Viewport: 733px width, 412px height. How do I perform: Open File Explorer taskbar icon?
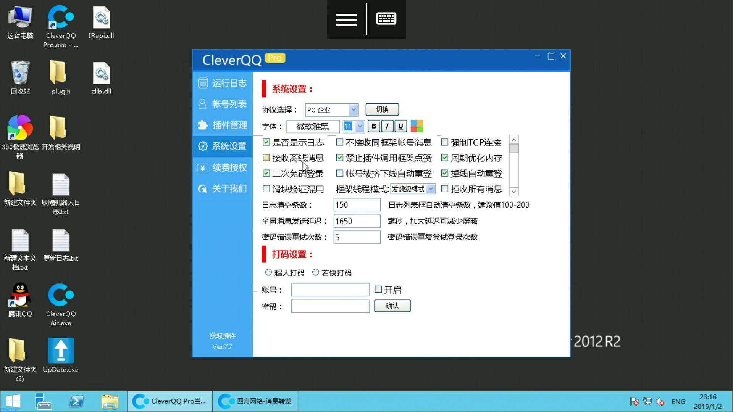[110, 401]
